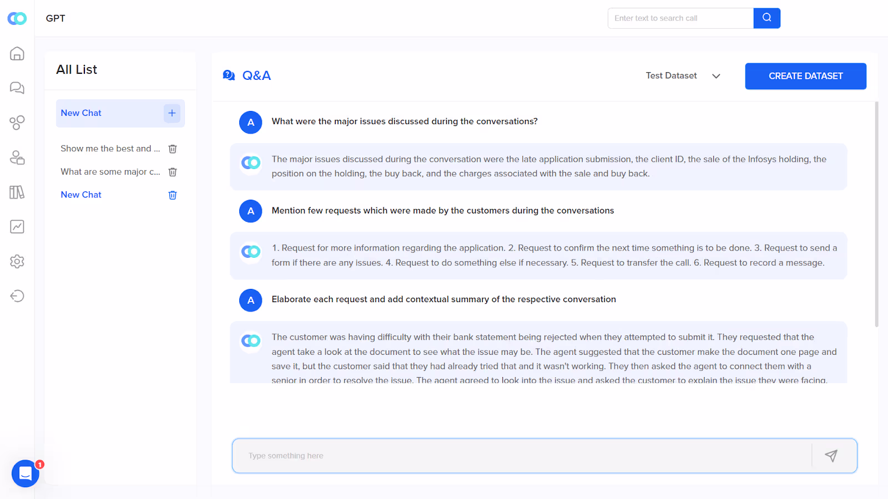This screenshot has height=499, width=888.
Task: Click the blue search magnifier button
Action: coord(767,18)
